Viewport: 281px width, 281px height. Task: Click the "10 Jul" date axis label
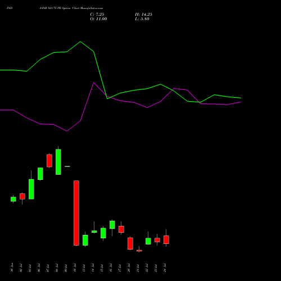pos(75,268)
